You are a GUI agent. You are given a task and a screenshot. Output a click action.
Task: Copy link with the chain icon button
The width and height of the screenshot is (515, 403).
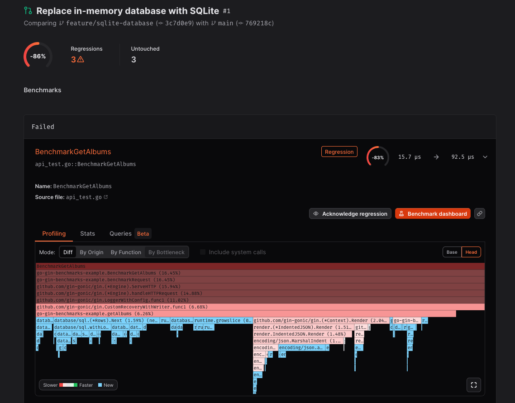tap(480, 213)
